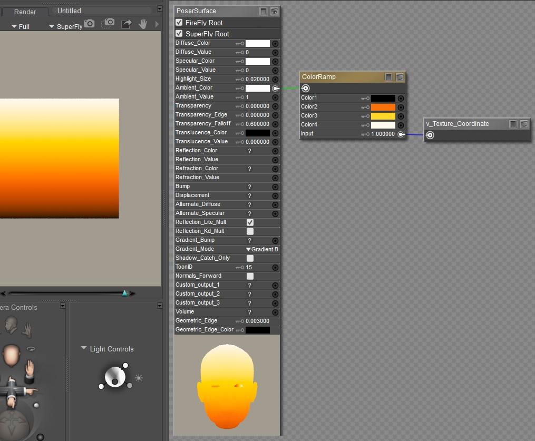
Task: Select the Untitled document tab
Action: pos(69,11)
